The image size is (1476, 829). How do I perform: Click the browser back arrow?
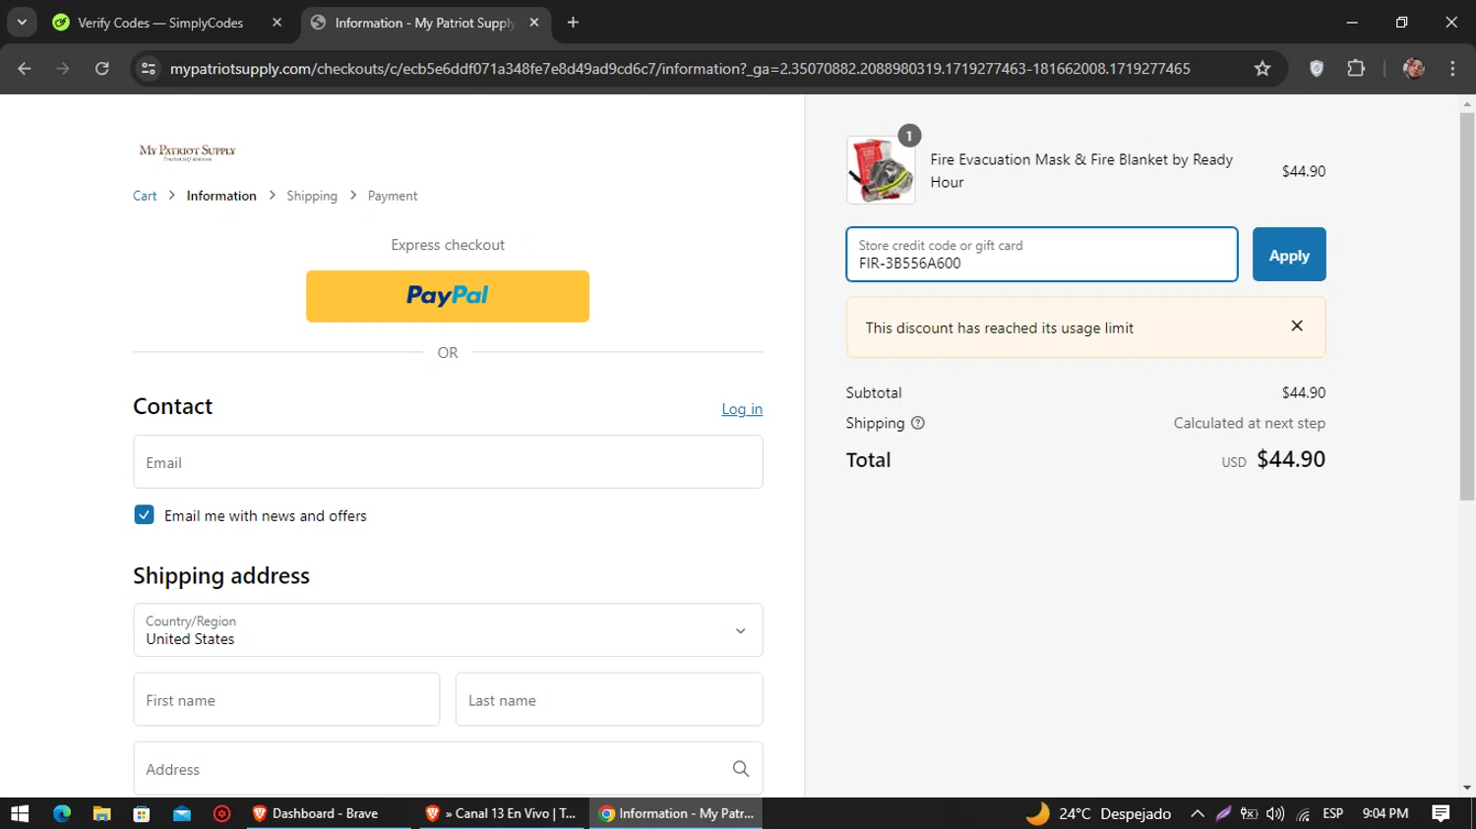[25, 69]
